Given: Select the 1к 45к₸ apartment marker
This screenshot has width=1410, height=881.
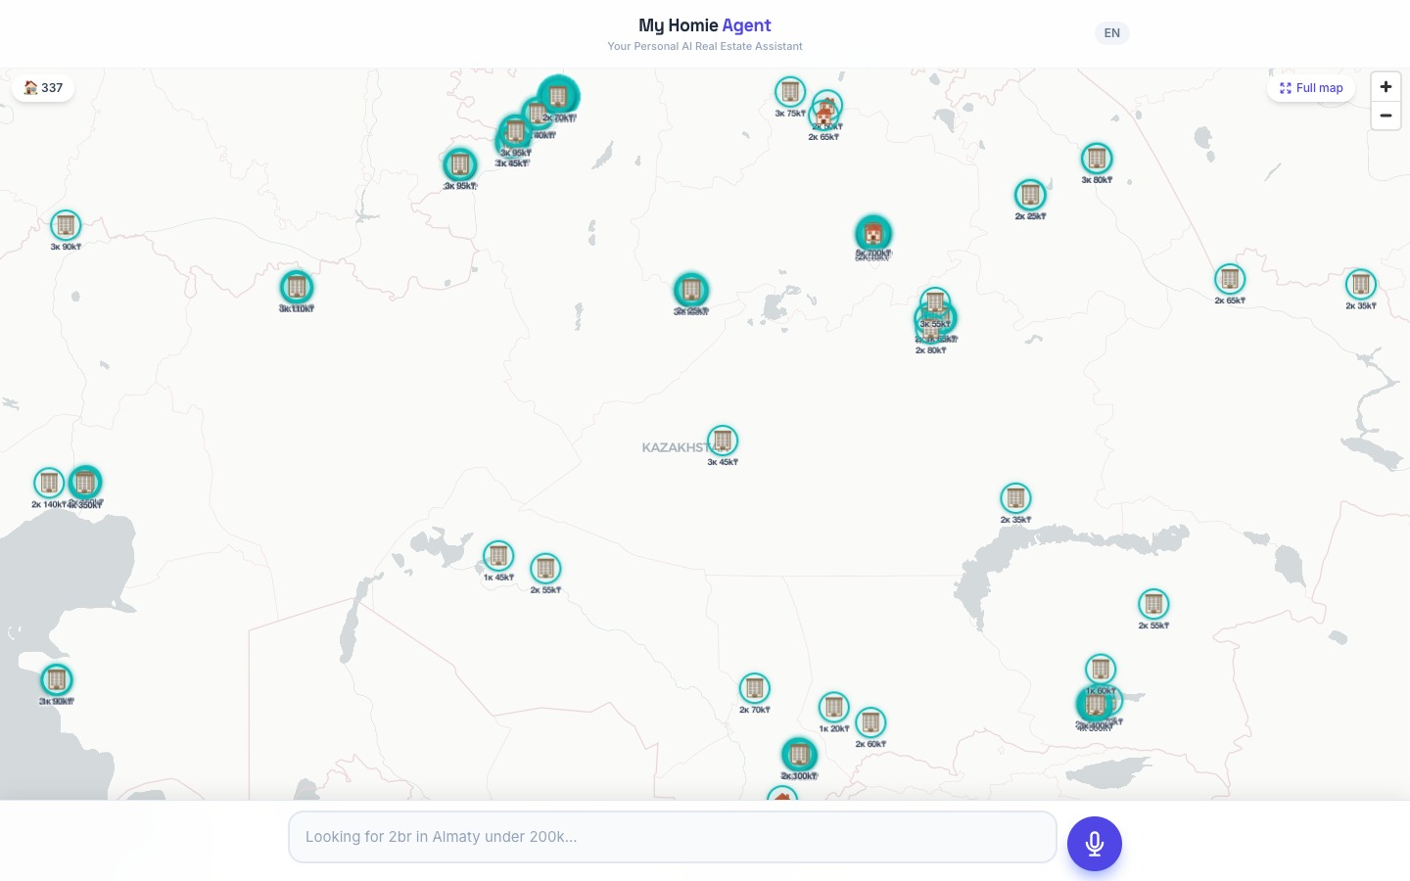Looking at the screenshot, I should coord(498,556).
